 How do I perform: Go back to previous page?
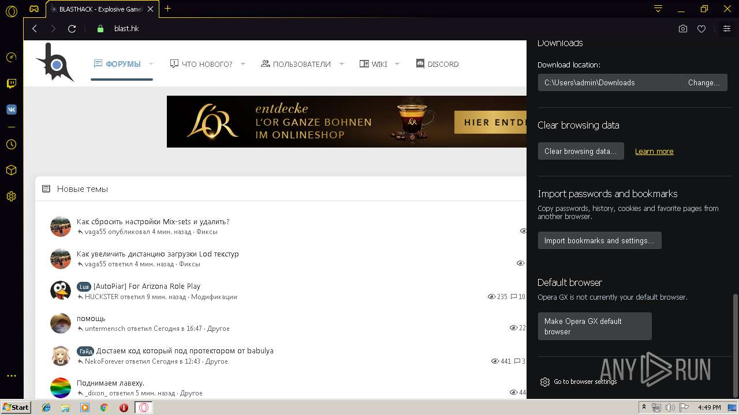(35, 29)
